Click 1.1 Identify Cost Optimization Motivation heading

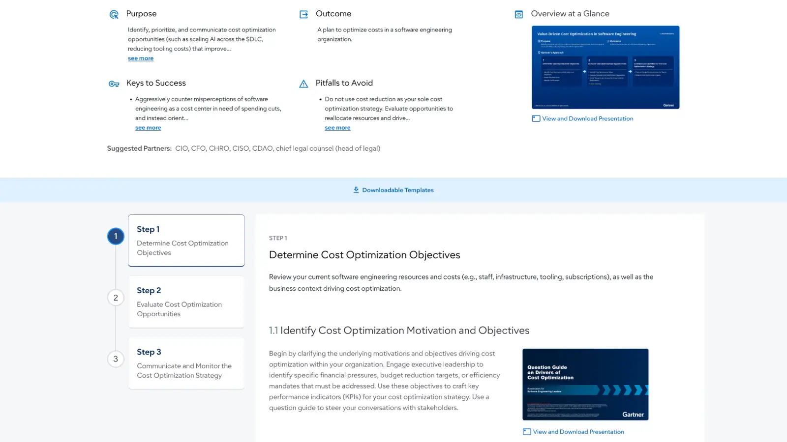[399, 331]
